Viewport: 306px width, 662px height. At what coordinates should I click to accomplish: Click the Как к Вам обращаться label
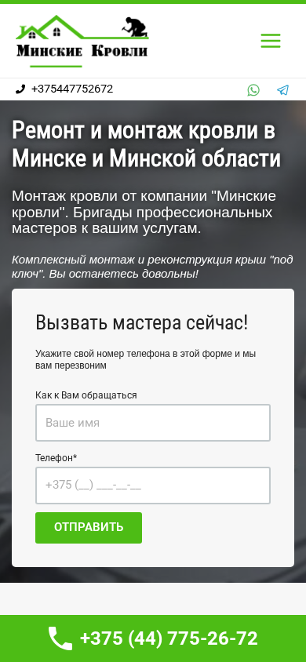click(86, 395)
